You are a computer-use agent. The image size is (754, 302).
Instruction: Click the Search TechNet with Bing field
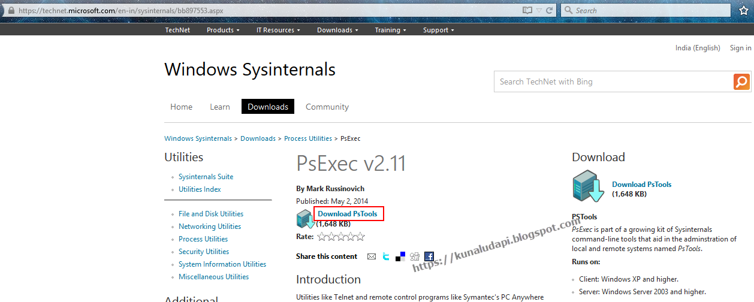tap(614, 81)
